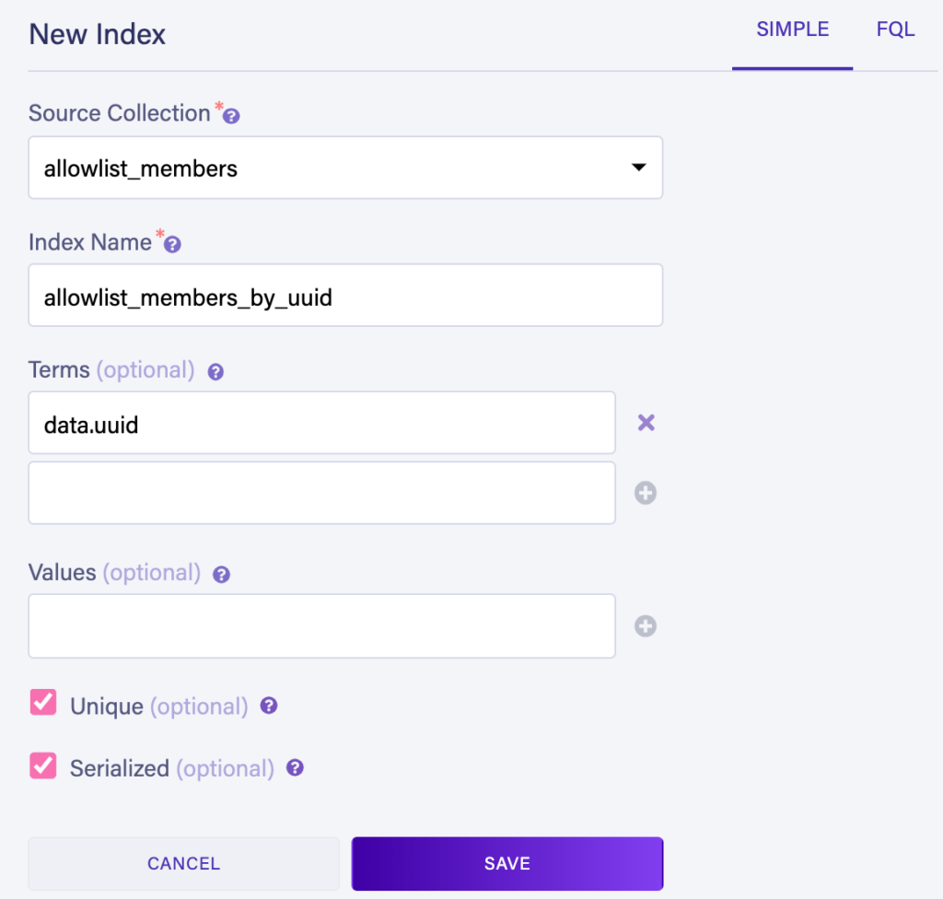Click the Terms help question icon
Screen dimensions: 943x899
216,372
